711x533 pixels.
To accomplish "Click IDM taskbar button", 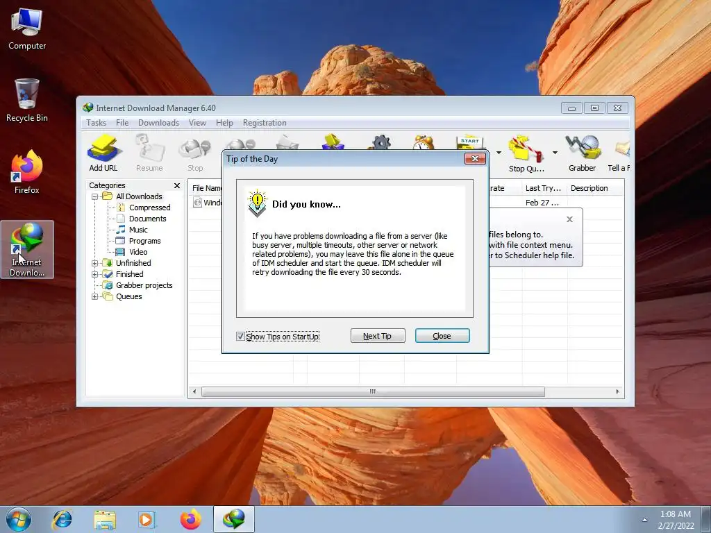I will pos(234,519).
